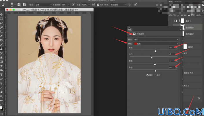This screenshot has width=204, height=116.
Task: Click the 黄色 yellow slider handle
Action: coord(155,64)
